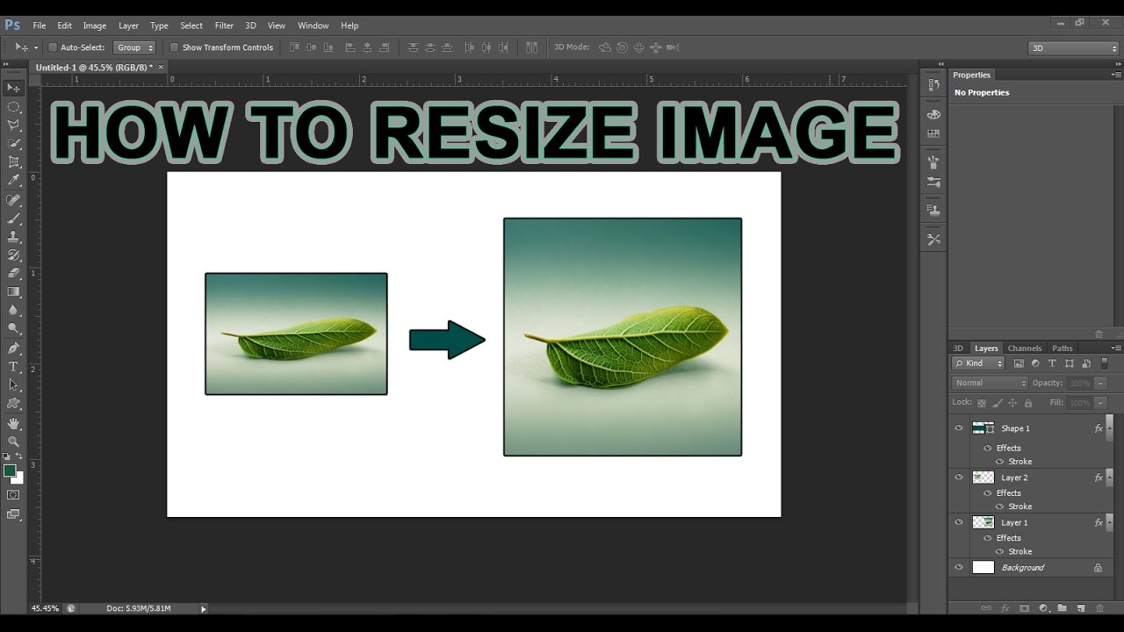
Task: Open the File menu
Action: pyautogui.click(x=40, y=25)
